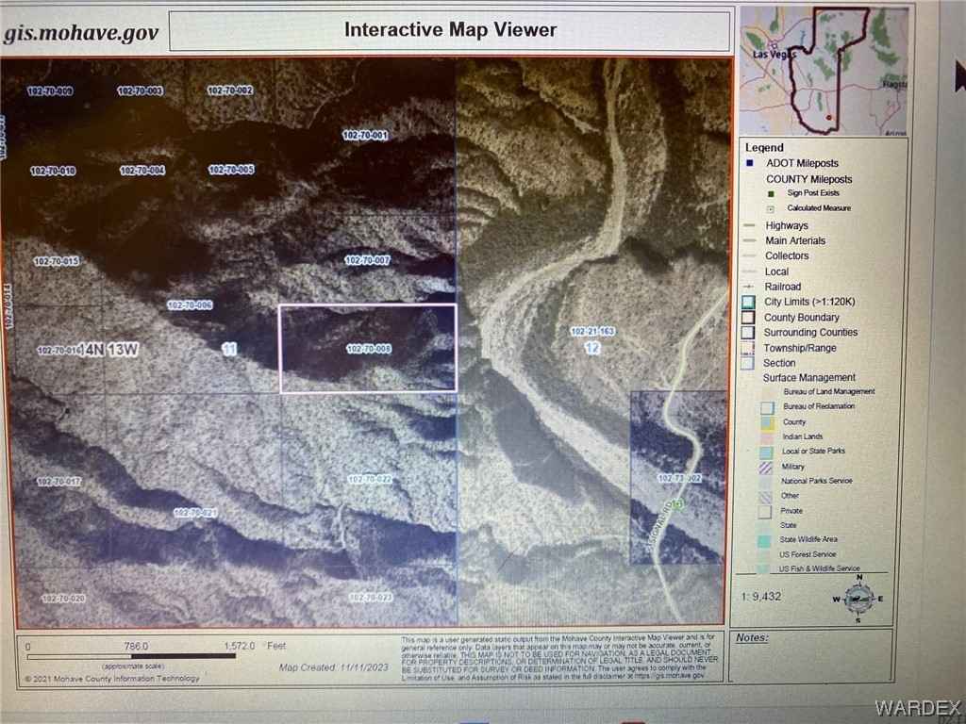Click the overview locator map thumbnail
This screenshot has height=724, width=966.
824,72
